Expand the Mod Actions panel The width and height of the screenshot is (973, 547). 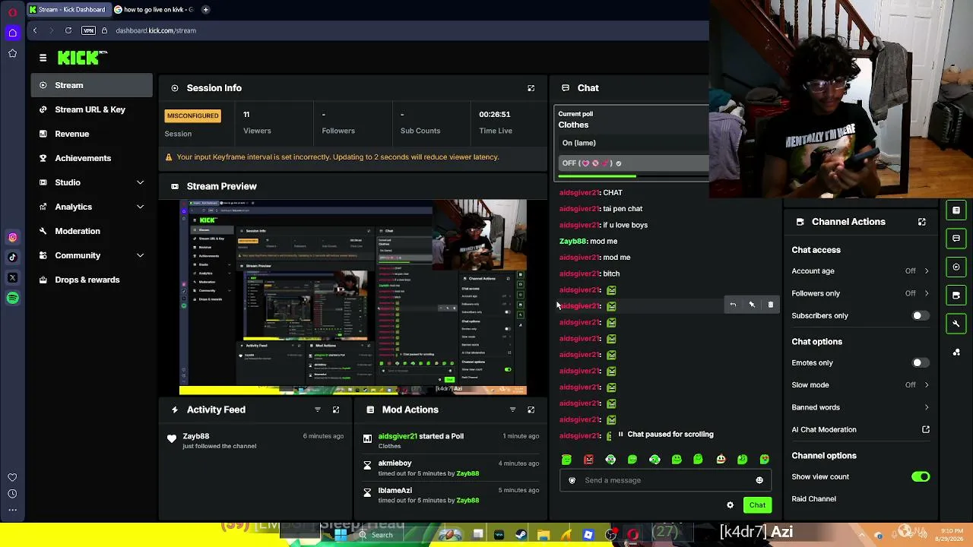pyautogui.click(x=531, y=409)
